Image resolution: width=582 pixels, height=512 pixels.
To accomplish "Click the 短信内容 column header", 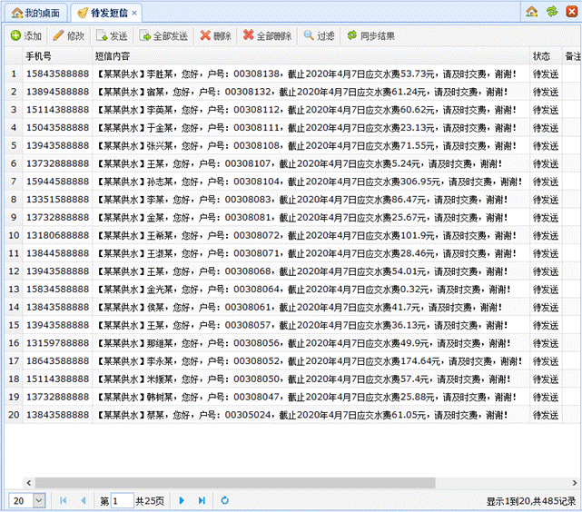I will point(311,56).
